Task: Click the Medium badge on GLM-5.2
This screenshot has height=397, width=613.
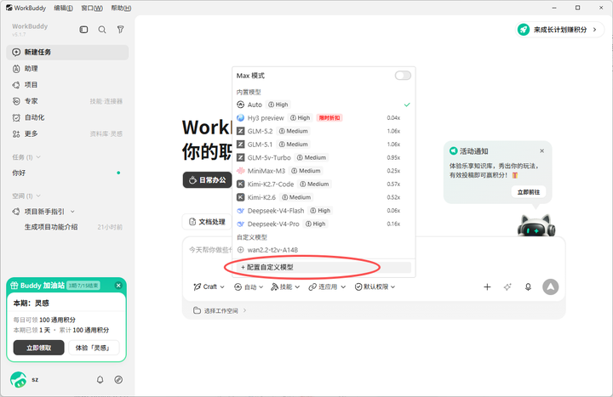Action: tap(293, 131)
